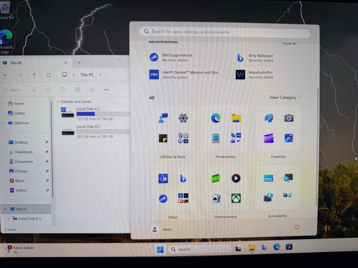Click the PC icon in address bar
The width and height of the screenshot is (358, 268).
(65, 75)
